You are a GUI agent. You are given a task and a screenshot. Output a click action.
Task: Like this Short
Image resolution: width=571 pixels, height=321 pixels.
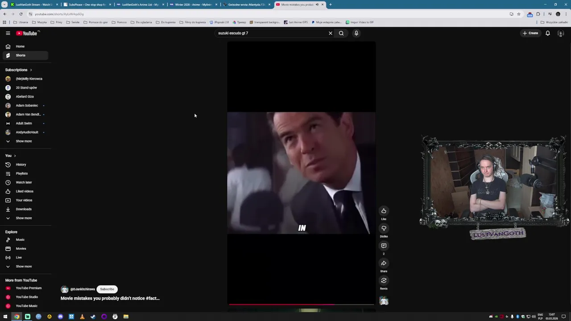coord(384,211)
